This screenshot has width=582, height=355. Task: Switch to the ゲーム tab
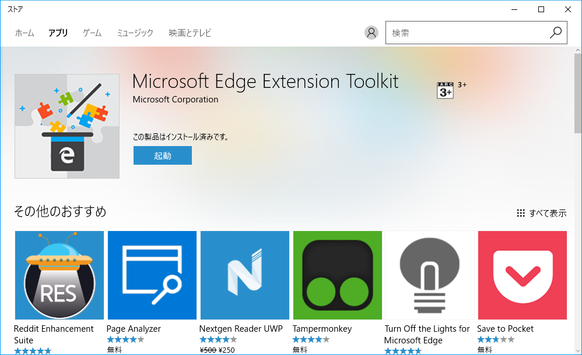click(92, 33)
